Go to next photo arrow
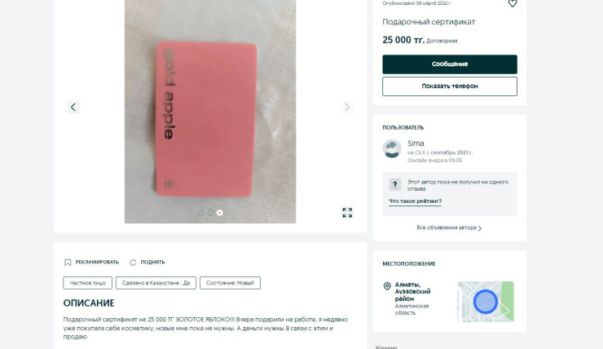603x349 pixels. tap(347, 107)
